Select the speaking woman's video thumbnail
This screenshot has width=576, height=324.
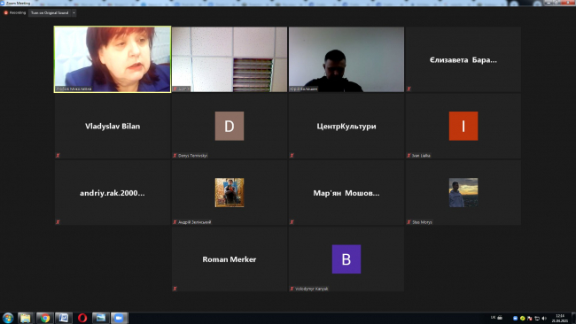[x=113, y=59]
